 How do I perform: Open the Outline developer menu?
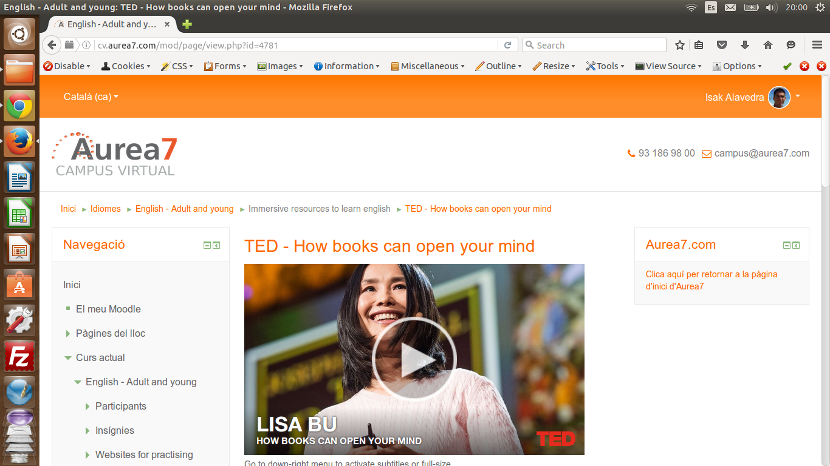(499, 66)
